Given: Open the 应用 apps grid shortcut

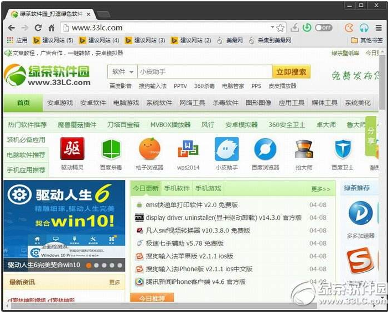Looking at the screenshot, I should pos(17,40).
